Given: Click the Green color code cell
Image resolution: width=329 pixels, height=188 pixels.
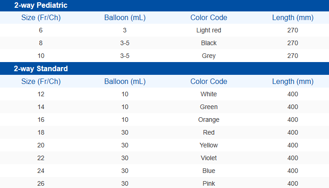Looking at the screenshot, I should 209,107.
